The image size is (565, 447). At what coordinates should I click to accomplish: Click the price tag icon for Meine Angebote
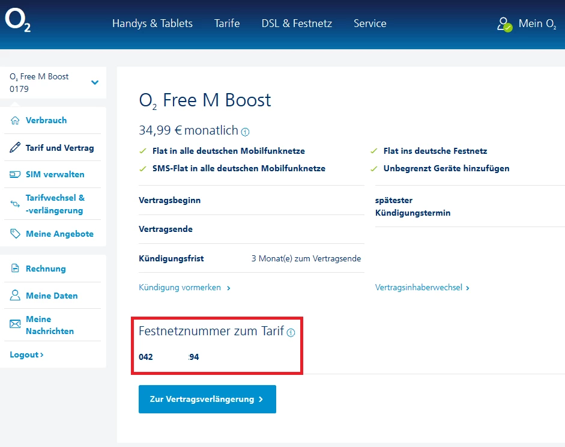[15, 234]
